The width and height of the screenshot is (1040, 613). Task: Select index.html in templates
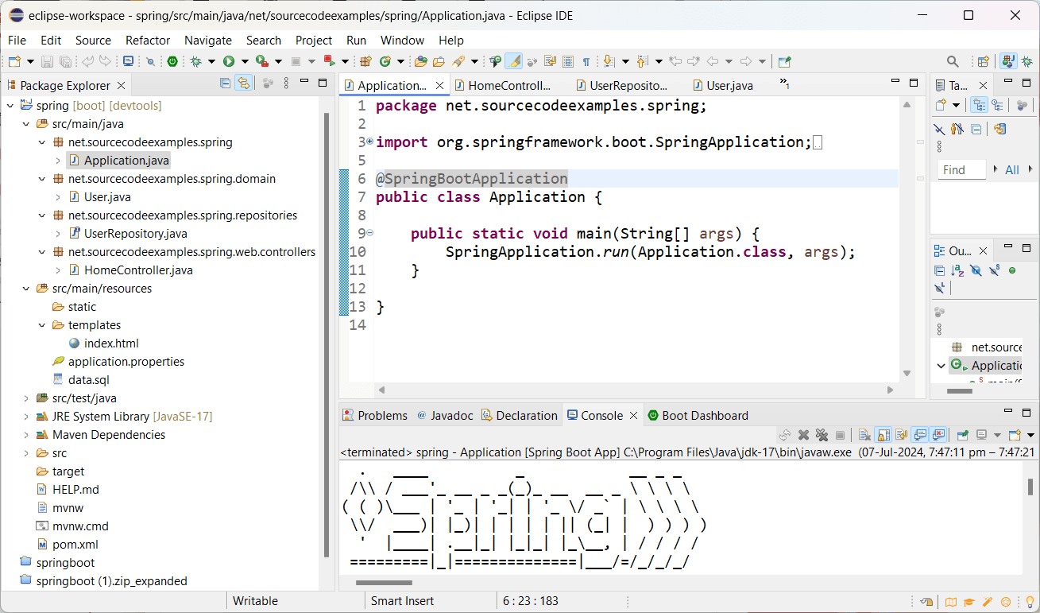(111, 343)
